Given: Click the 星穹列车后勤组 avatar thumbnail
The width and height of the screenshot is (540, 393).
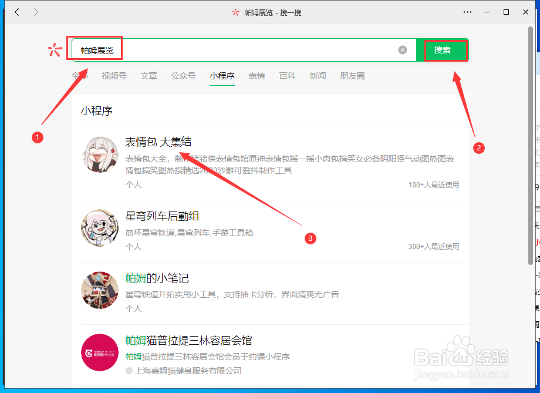Looking at the screenshot, I should pyautogui.click(x=100, y=228).
